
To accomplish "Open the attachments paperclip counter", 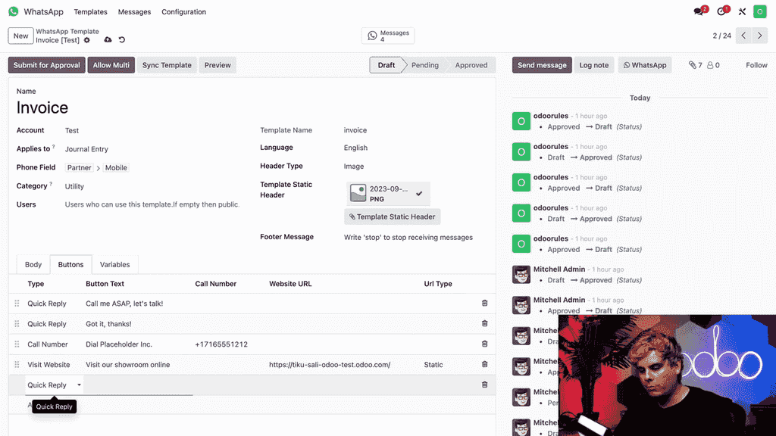I will pos(695,65).
